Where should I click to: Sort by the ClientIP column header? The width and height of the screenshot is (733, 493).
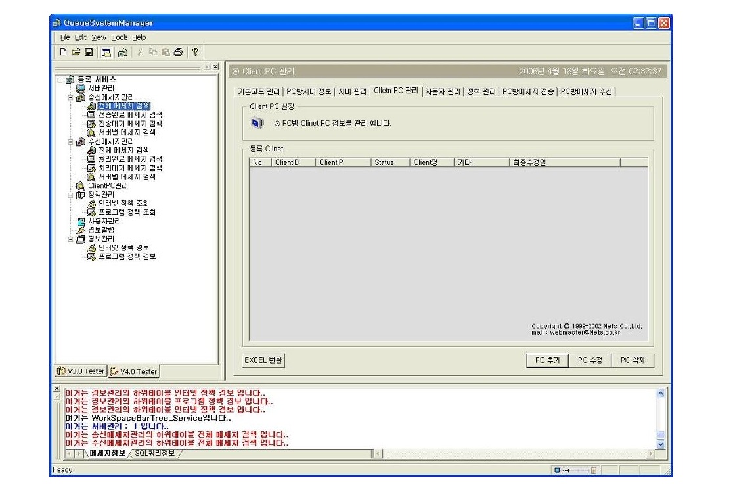click(343, 163)
